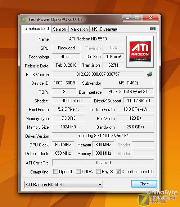
Task: Switch to the Graphics Card tab
Action: coord(36,28)
